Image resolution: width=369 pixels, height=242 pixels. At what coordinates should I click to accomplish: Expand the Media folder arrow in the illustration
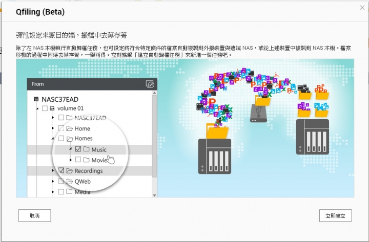tap(53, 192)
